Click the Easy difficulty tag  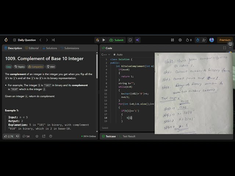tap(9, 67)
